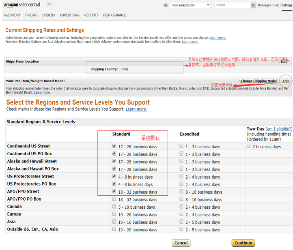Open Messages link in header
The image size is (293, 250).
[x=264, y=5]
